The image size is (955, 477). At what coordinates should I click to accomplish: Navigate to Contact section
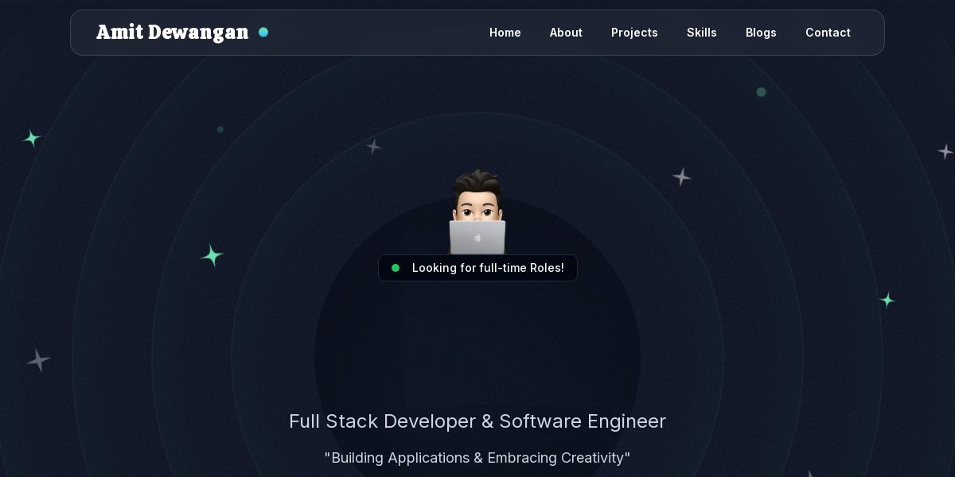coord(828,33)
